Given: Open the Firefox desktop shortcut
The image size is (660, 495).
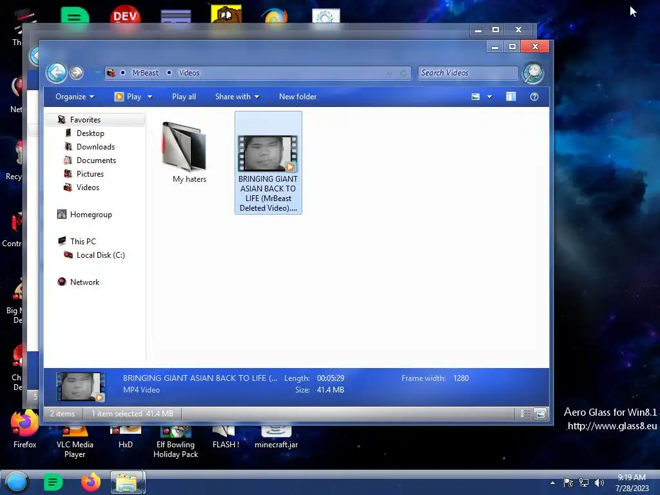Looking at the screenshot, I should pos(25,429).
